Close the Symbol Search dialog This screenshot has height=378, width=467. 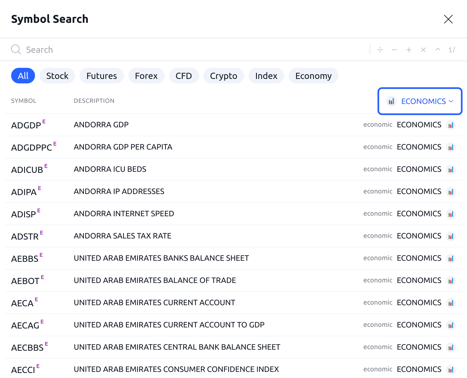pyautogui.click(x=448, y=19)
